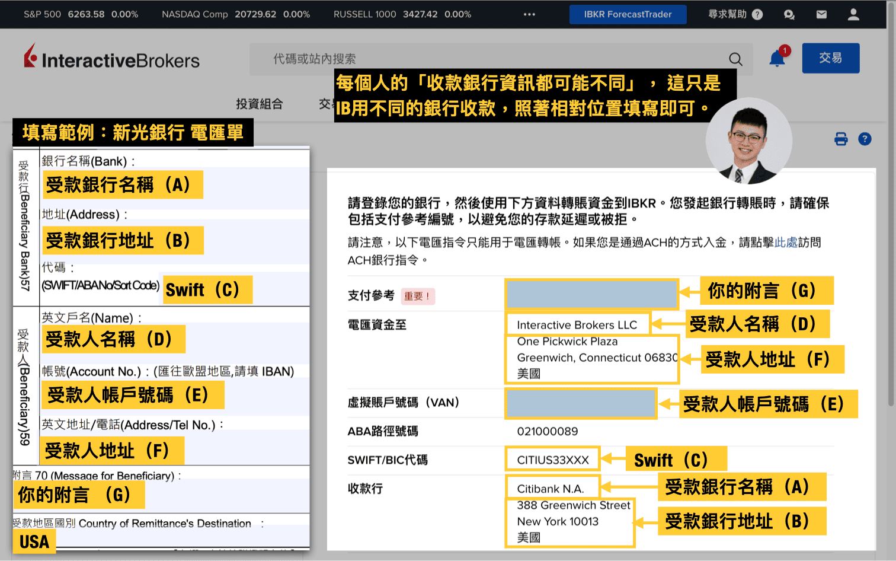
Task: Click the blue help circle beside printer
Action: tap(865, 139)
